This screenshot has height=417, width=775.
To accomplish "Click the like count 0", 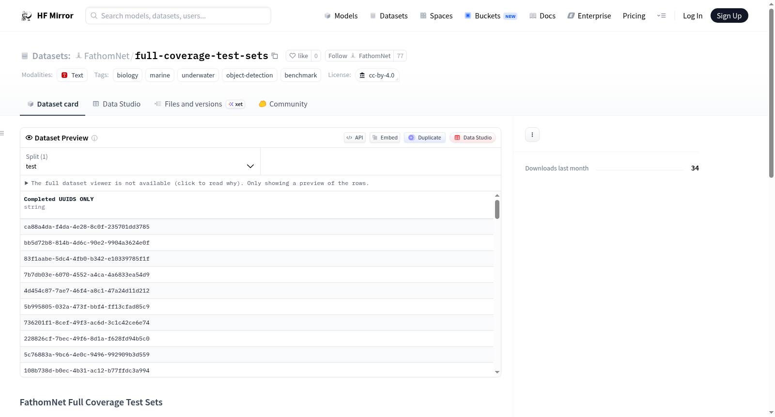I will pos(316,56).
